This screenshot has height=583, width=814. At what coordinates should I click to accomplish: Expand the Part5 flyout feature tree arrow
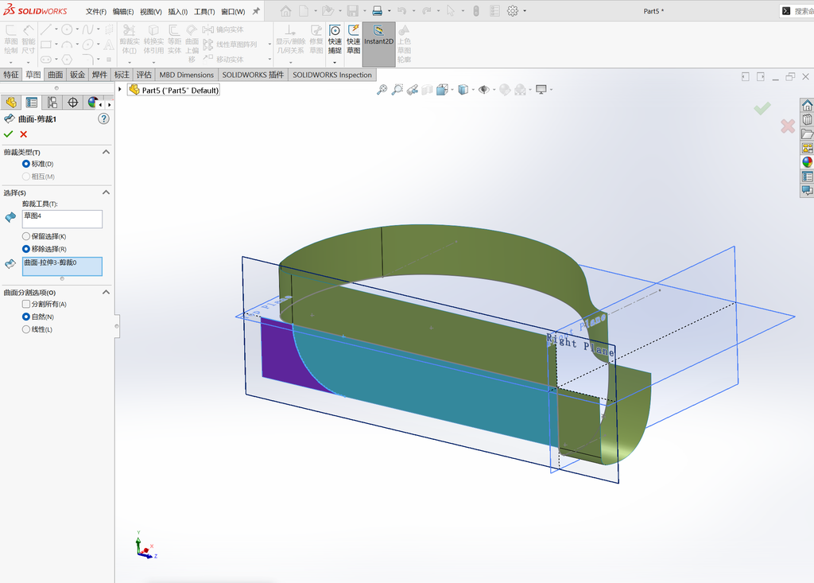pos(120,89)
